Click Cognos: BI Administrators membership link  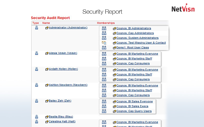[134, 28]
